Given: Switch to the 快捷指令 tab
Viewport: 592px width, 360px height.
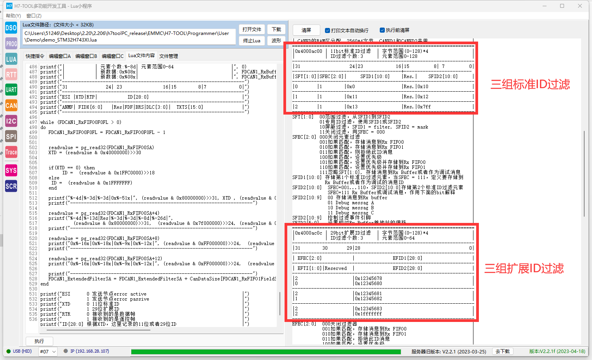Looking at the screenshot, I should tap(35, 56).
